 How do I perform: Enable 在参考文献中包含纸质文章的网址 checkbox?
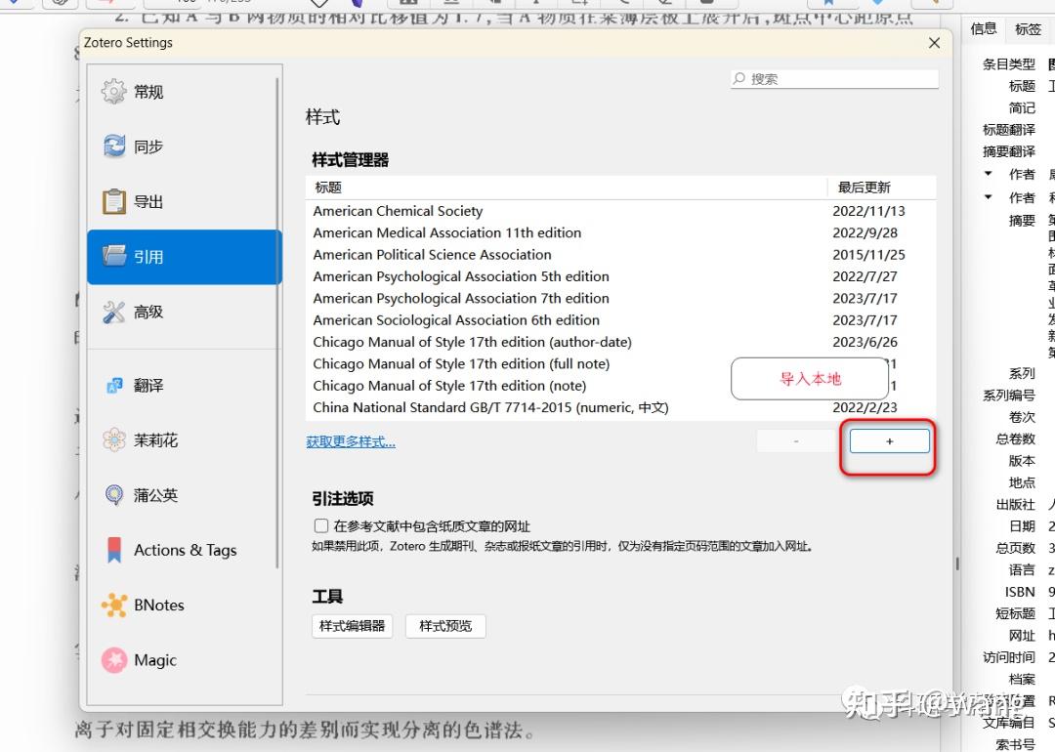coord(321,525)
